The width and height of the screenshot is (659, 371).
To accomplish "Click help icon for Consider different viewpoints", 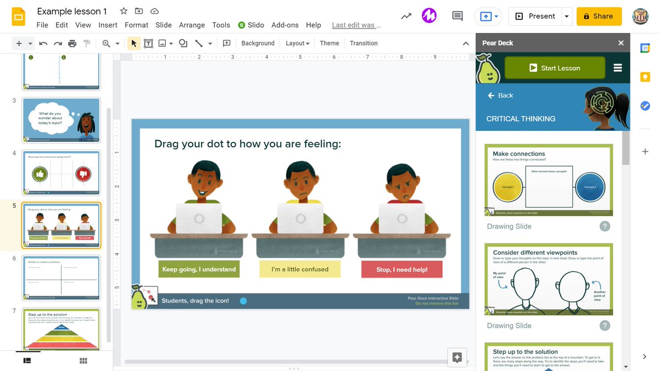I will [605, 325].
